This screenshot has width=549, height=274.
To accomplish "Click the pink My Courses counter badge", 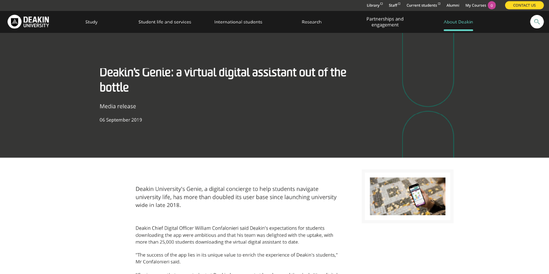I will pyautogui.click(x=492, y=5).
